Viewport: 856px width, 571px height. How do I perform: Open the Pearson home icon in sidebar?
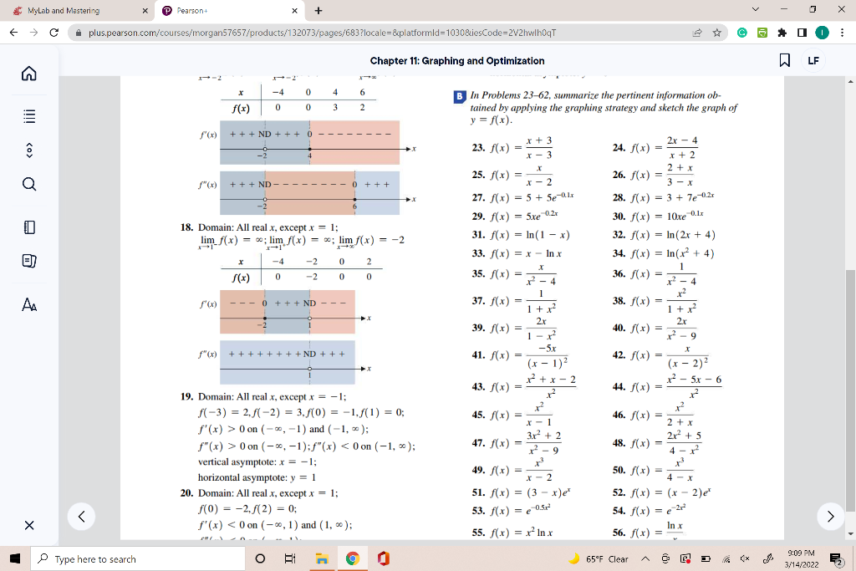pyautogui.click(x=29, y=73)
